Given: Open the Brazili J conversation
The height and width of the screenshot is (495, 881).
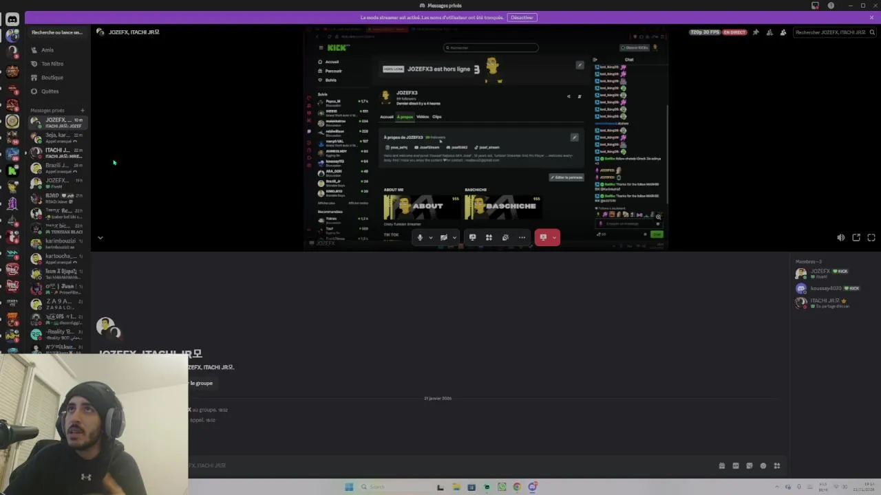Looking at the screenshot, I should 56,168.
